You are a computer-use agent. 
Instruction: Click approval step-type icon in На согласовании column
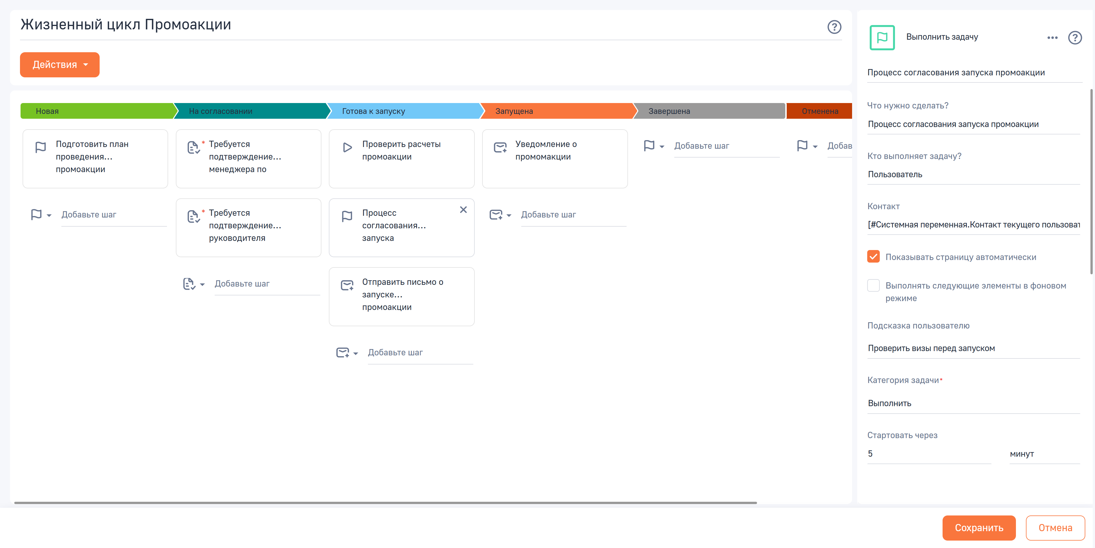(189, 284)
